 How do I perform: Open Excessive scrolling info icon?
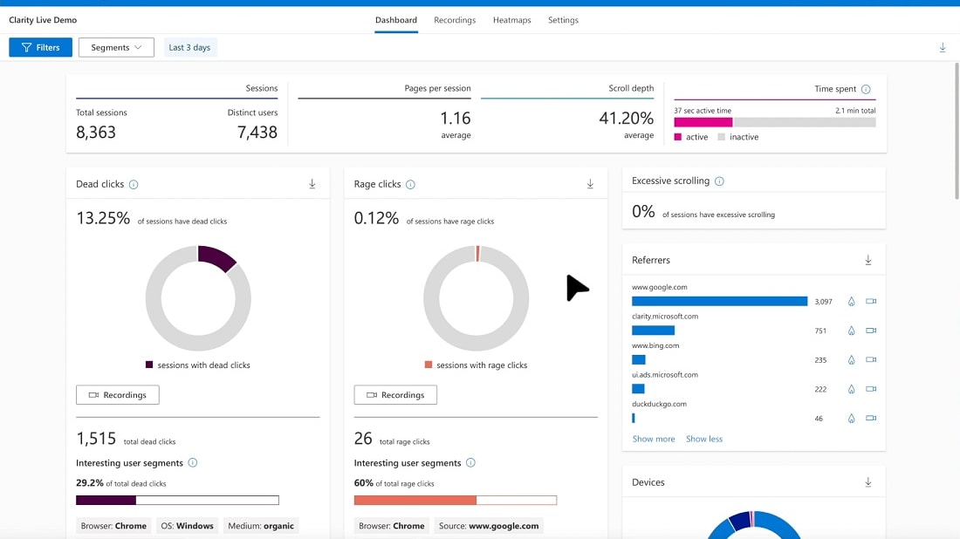point(719,181)
